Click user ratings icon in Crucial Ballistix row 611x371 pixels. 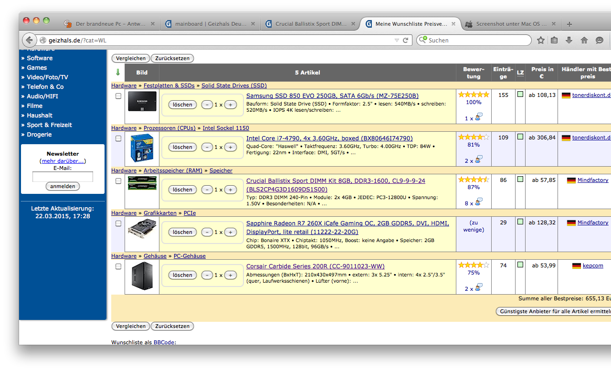479,202
